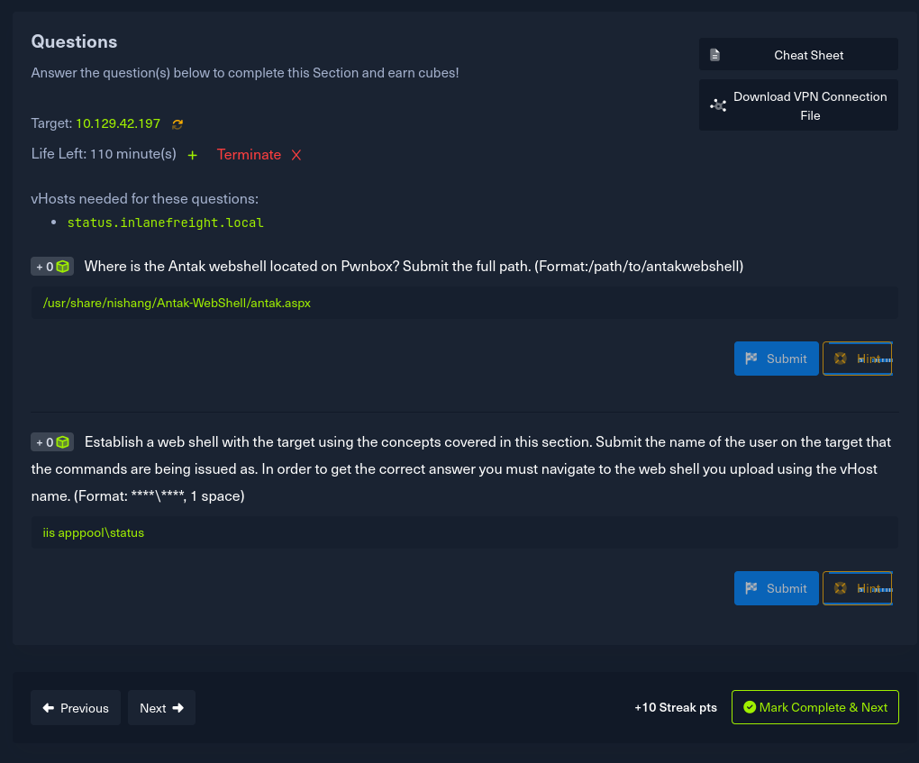
Task: Click the reset target refresh icon
Action: (177, 124)
